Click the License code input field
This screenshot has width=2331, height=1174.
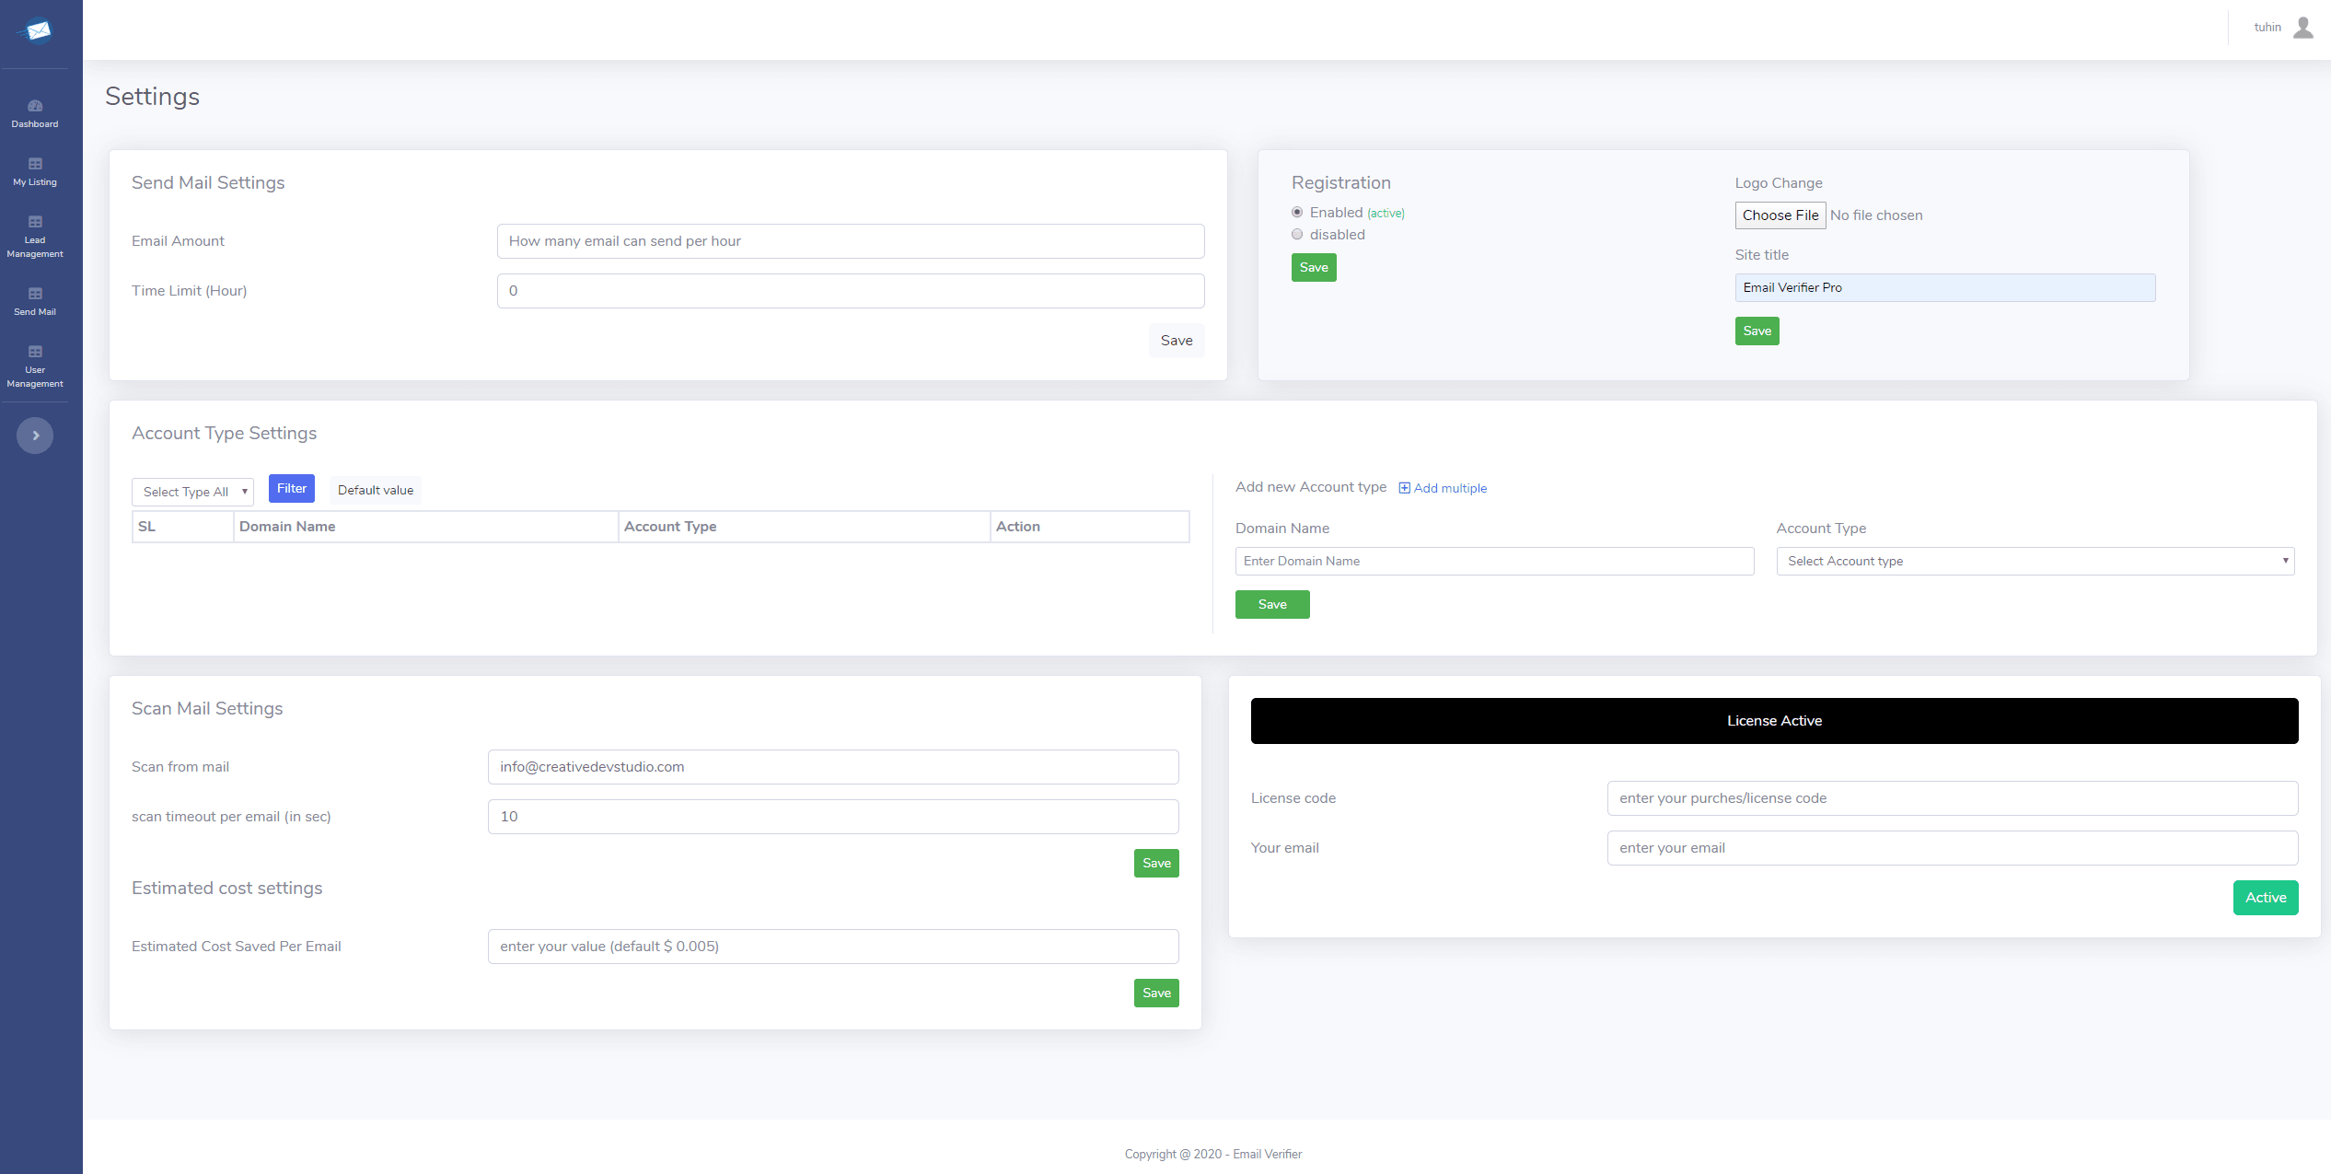1952,798
